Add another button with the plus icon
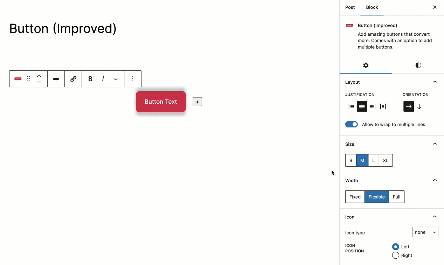 pos(197,102)
